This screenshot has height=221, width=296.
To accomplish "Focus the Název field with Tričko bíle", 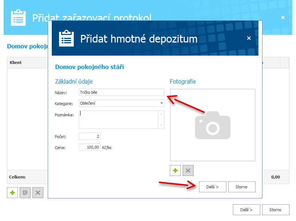I will (x=121, y=92).
